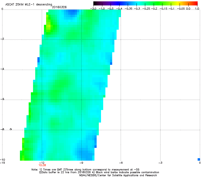Click the -0.05 color scale label
The width and height of the screenshot is (202, 177).
(x=181, y=9)
